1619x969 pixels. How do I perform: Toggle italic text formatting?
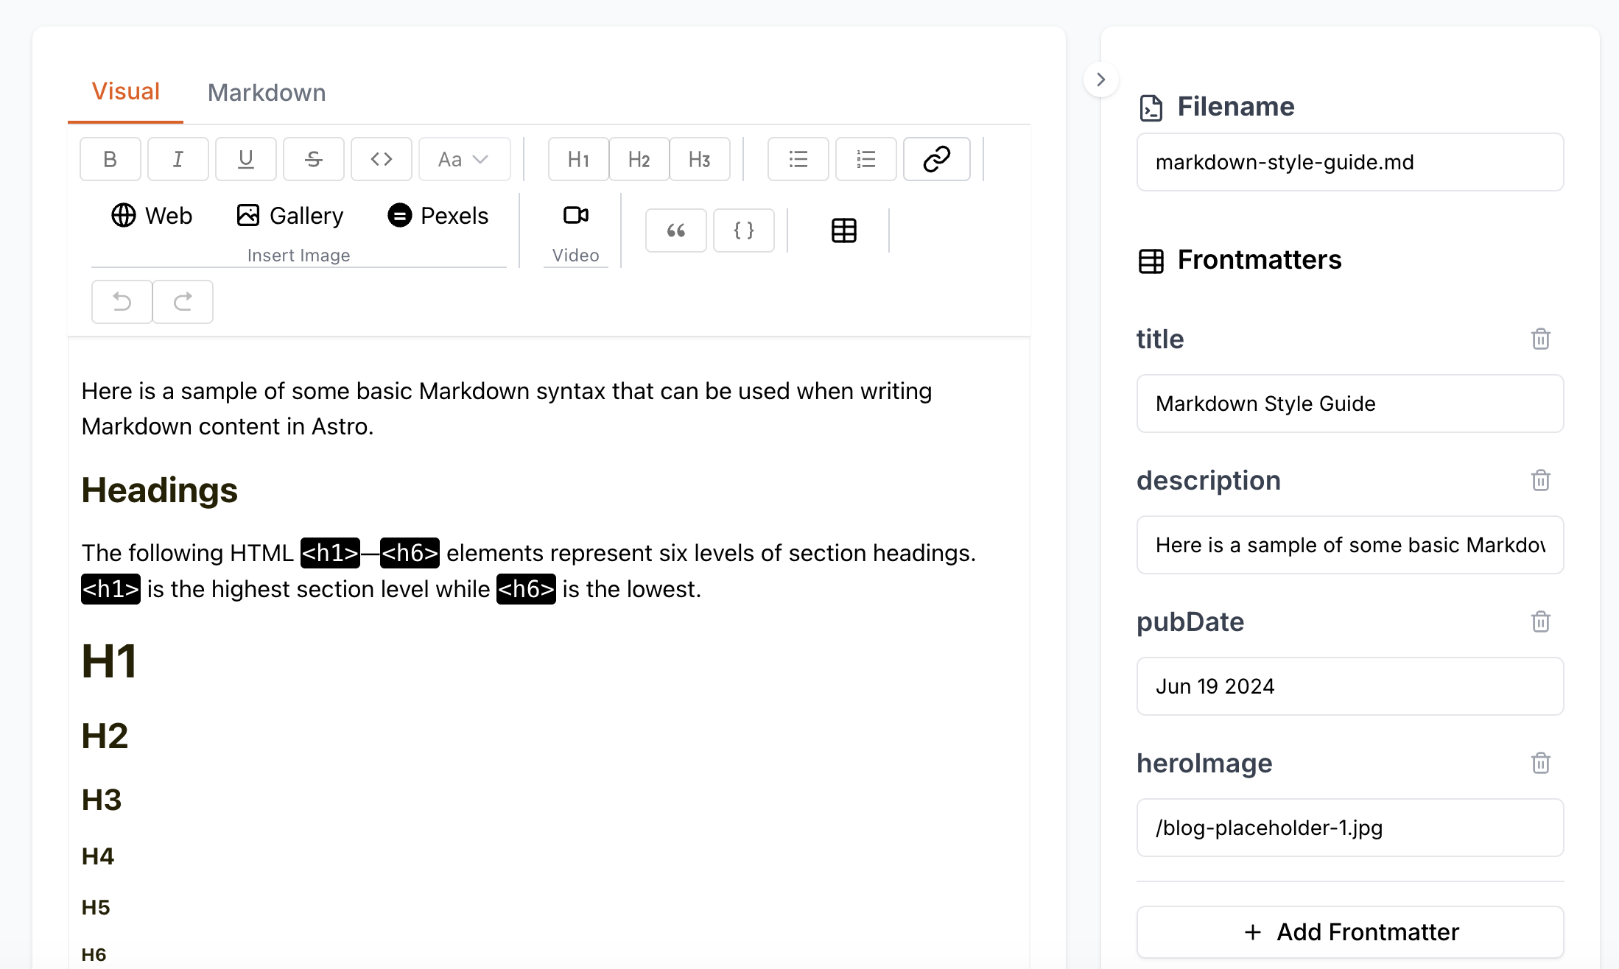point(178,159)
